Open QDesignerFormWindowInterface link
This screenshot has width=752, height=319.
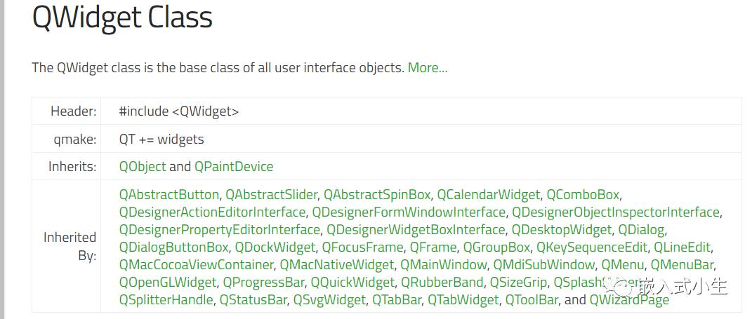click(x=409, y=212)
